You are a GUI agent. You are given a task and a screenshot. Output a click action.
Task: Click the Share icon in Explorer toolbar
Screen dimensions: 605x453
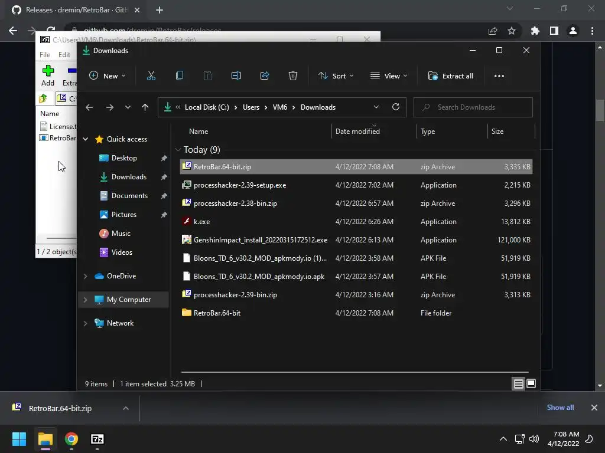(265, 76)
